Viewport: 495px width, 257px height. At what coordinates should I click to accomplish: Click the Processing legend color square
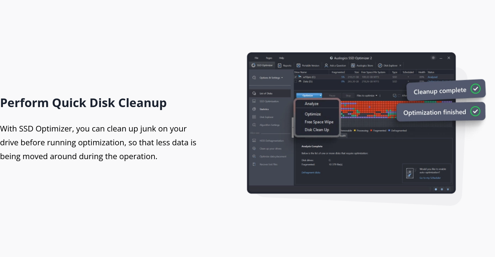[x=355, y=130]
